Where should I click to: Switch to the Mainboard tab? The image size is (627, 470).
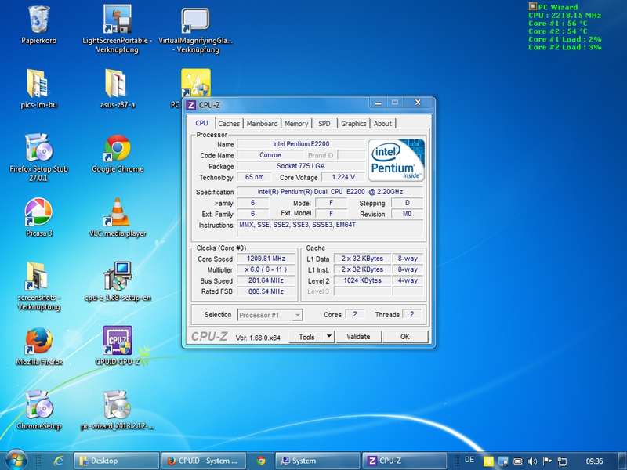[x=262, y=124]
